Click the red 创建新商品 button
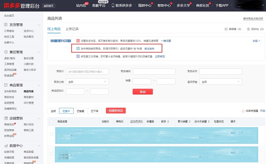The width and height of the screenshot is (266, 164). pos(116,111)
